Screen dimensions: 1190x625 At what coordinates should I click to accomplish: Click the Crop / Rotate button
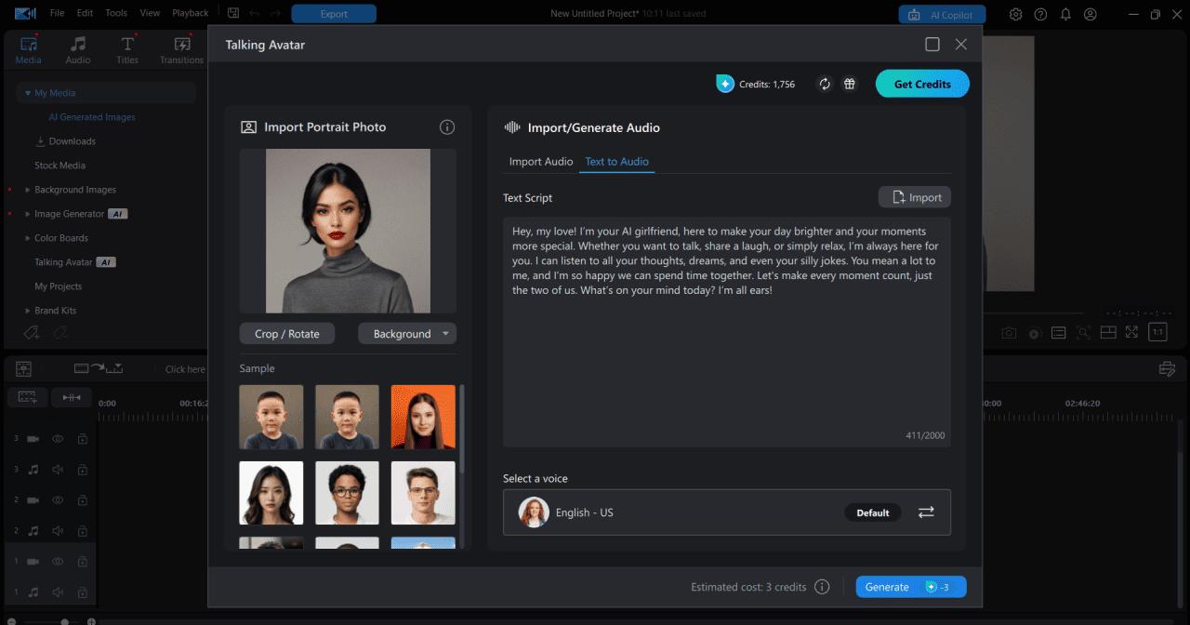point(286,333)
